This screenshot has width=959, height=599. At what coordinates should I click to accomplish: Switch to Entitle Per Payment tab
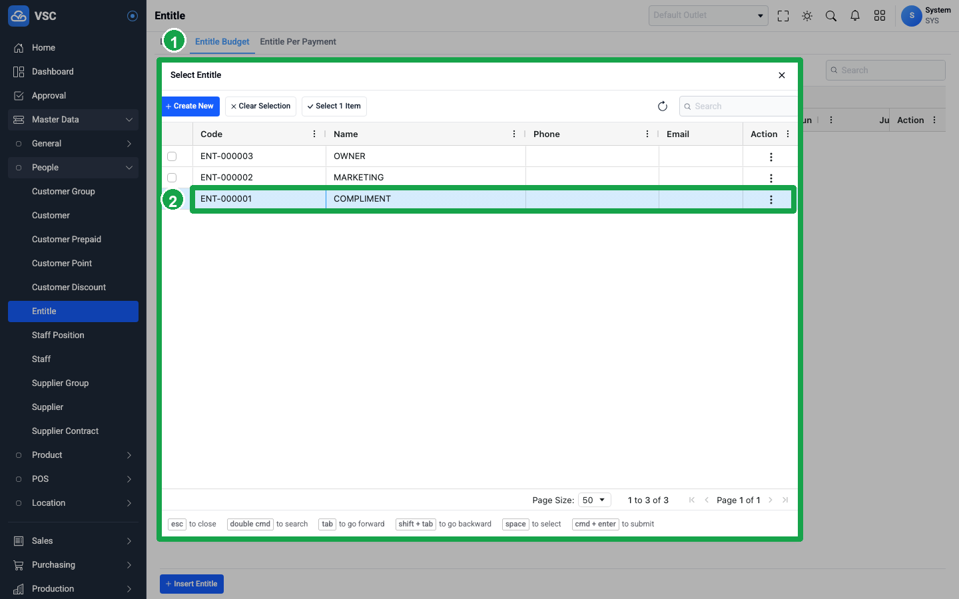pos(298,42)
